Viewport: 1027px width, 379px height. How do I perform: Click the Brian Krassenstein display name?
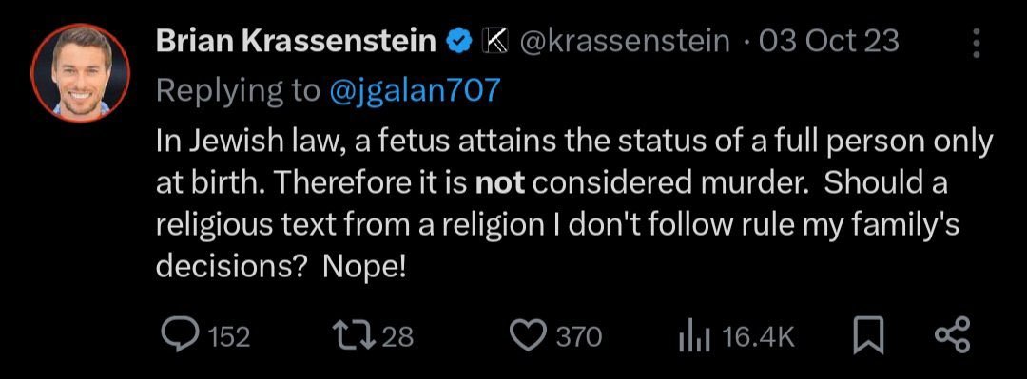pyautogui.click(x=296, y=42)
